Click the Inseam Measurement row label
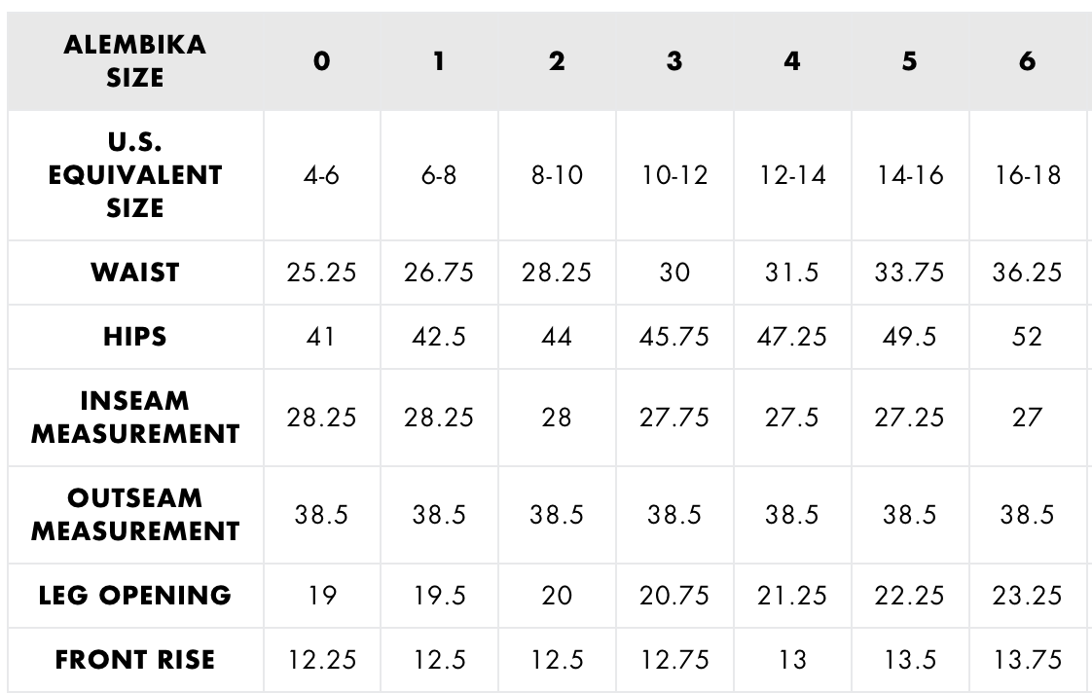Screen dimensions: 1092x693 pyautogui.click(x=135, y=418)
